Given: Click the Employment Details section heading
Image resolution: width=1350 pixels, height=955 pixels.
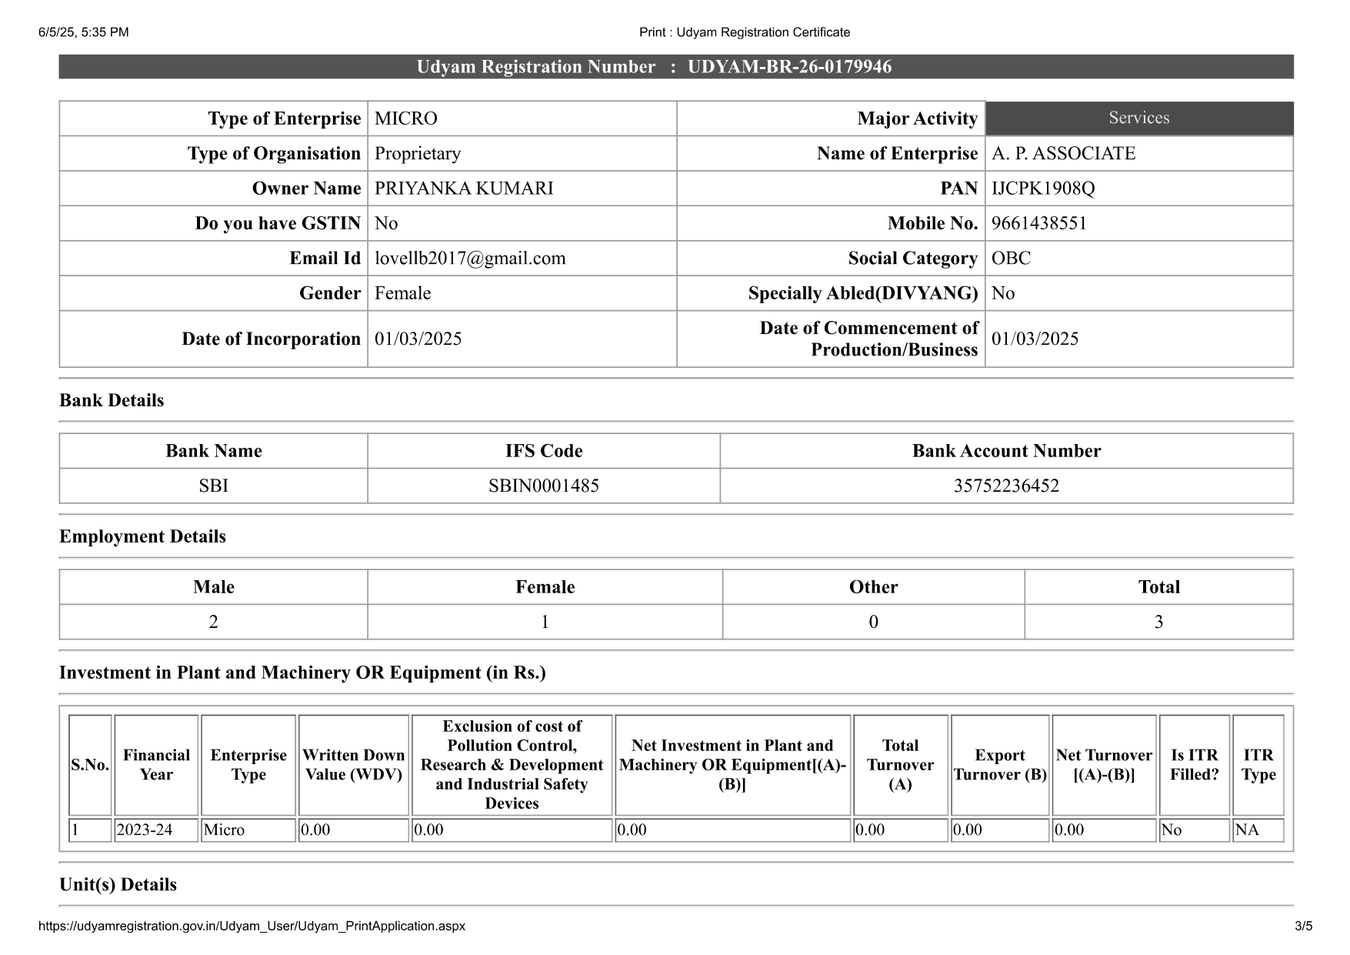Looking at the screenshot, I should pyautogui.click(x=142, y=537).
